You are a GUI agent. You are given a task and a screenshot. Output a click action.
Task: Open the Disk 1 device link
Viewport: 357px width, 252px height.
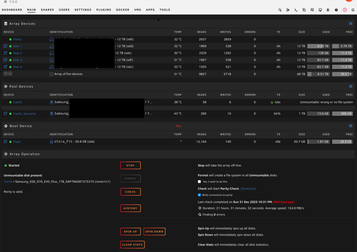pyautogui.click(x=17, y=46)
